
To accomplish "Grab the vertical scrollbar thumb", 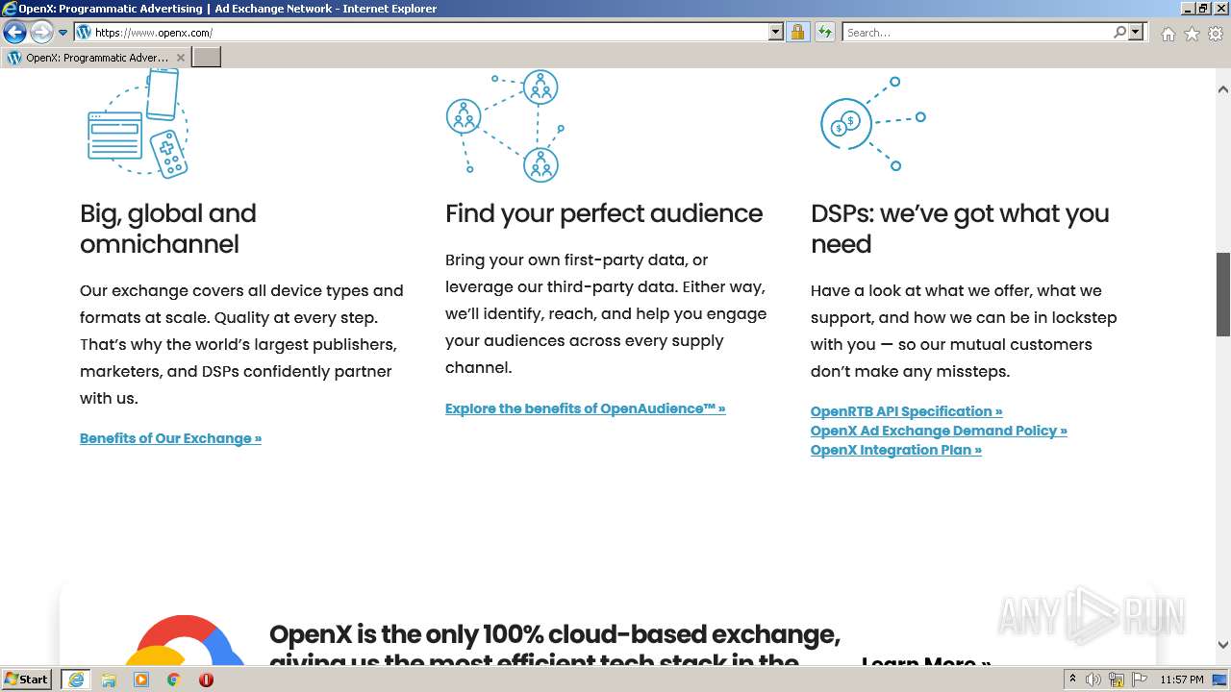I will [1223, 294].
